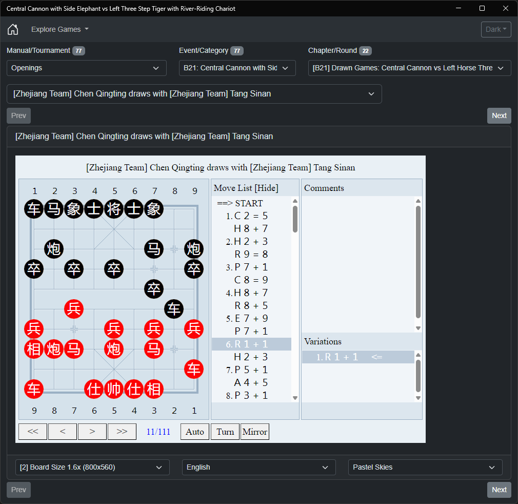Click the red cannon 炮 beside left elephant
Screen dimensions: 518x504
click(x=54, y=349)
